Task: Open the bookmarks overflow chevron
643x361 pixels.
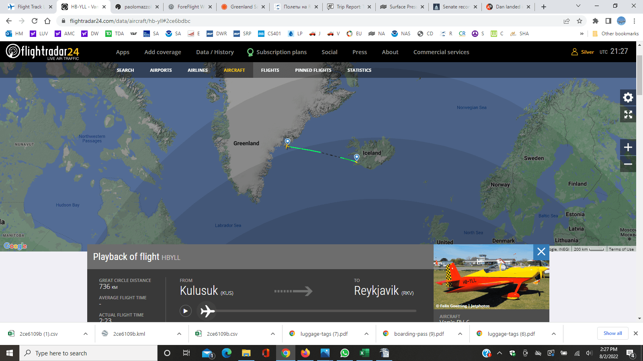Action: click(583, 34)
